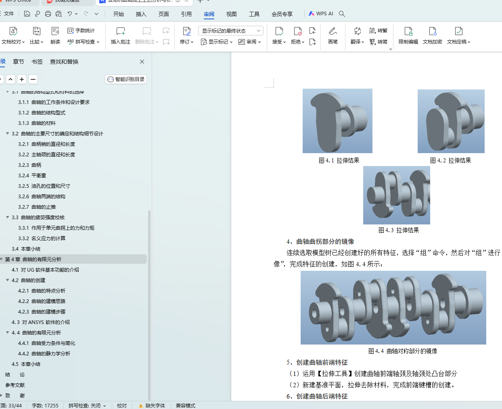The width and height of the screenshot is (502, 409).
Task: Open the 显示标记 dropdown
Action: [217, 42]
